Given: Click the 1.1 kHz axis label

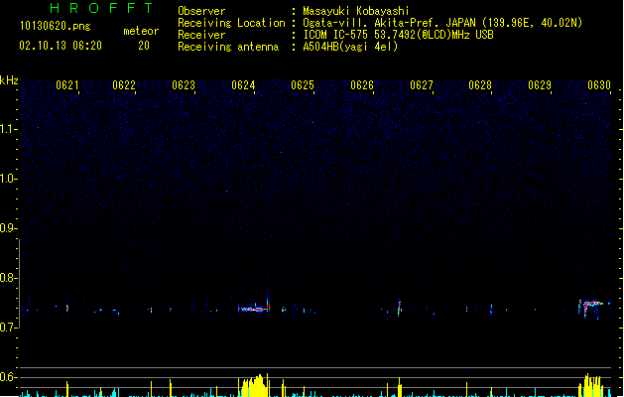Looking at the screenshot, I should [x=8, y=129].
